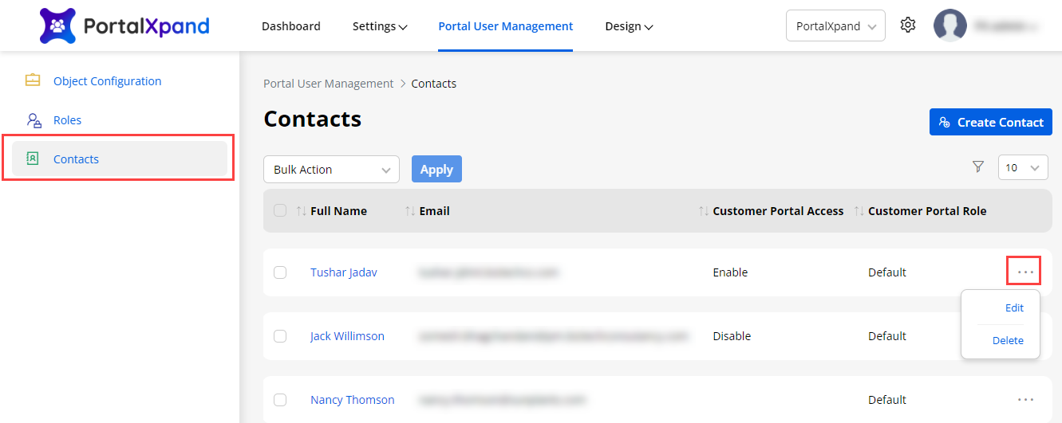Check the Tushar Jadav row checkbox
This screenshot has width=1062, height=423.
(280, 272)
